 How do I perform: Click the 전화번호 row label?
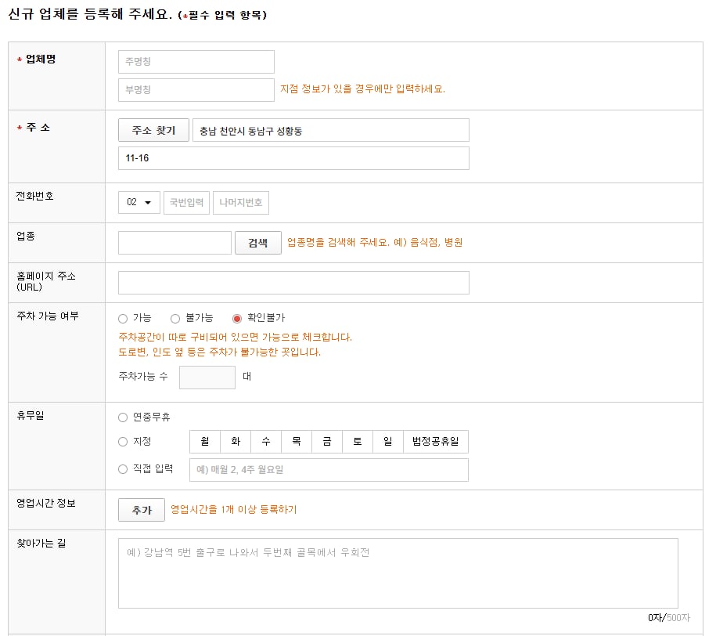point(34,196)
